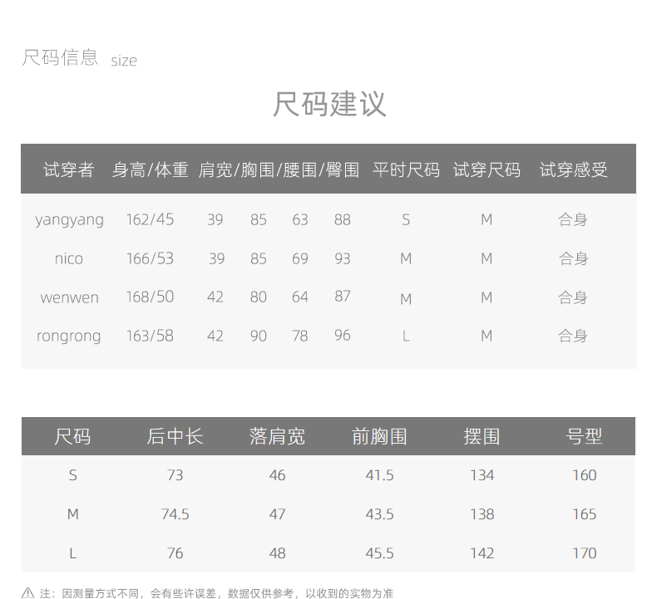Click the tester name rongrong
The height and width of the screenshot is (599, 657).
point(69,336)
